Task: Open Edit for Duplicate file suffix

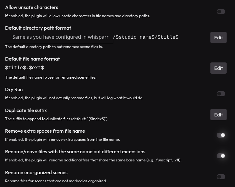Action: [219, 115]
